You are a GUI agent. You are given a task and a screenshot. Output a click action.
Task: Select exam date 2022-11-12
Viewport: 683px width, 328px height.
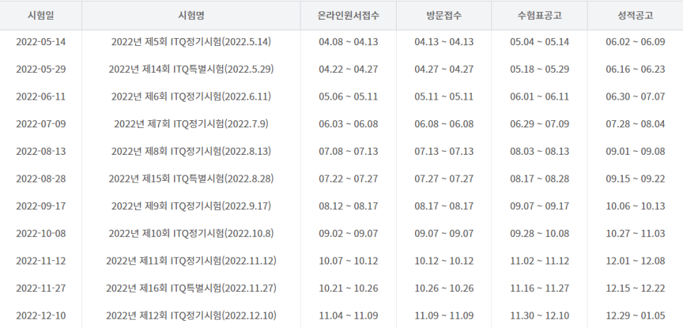41,261
